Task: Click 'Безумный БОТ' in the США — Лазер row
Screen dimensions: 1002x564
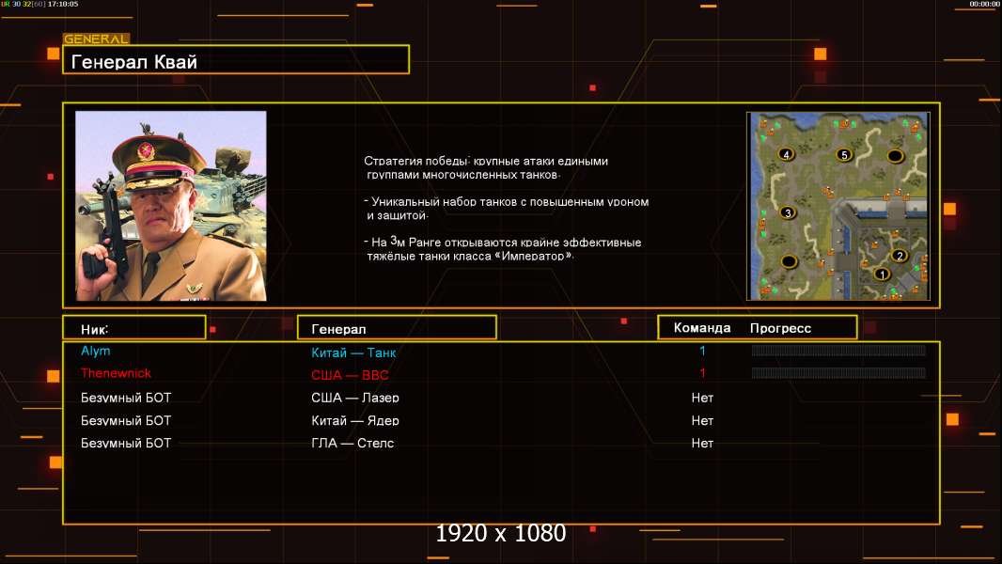Action: point(126,398)
